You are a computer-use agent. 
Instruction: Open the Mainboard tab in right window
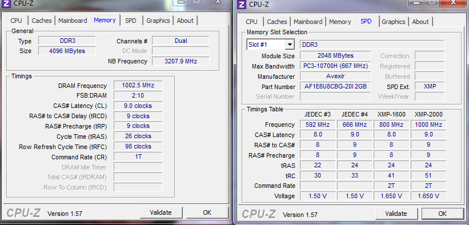tap(308, 22)
